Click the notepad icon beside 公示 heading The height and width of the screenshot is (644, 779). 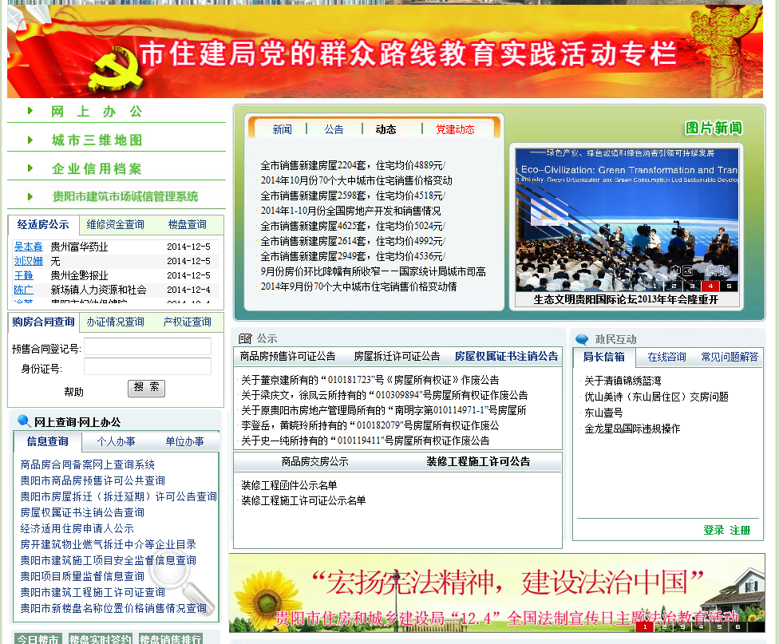click(245, 338)
